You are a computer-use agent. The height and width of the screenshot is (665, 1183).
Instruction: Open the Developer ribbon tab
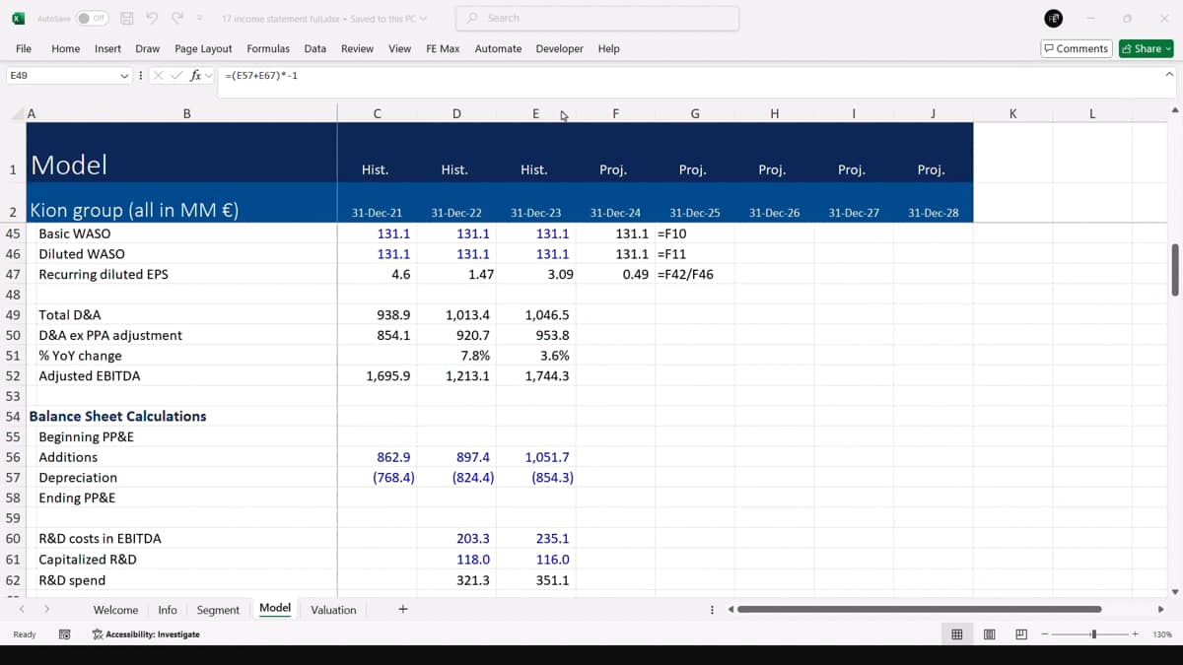click(559, 48)
